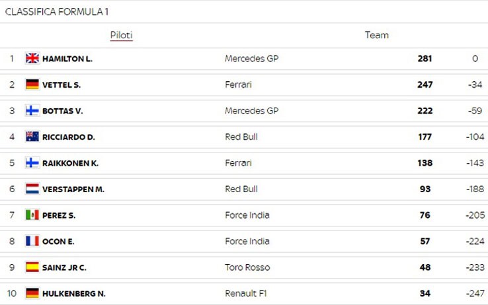This screenshot has width=488, height=305.
Task: Click Vettel's 247 points value
Action: [x=425, y=85]
